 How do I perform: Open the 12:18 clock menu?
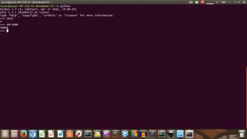[x=237, y=2]
